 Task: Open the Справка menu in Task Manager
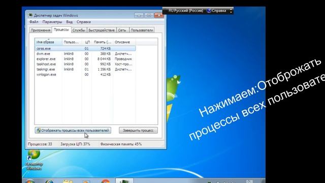(83, 22)
